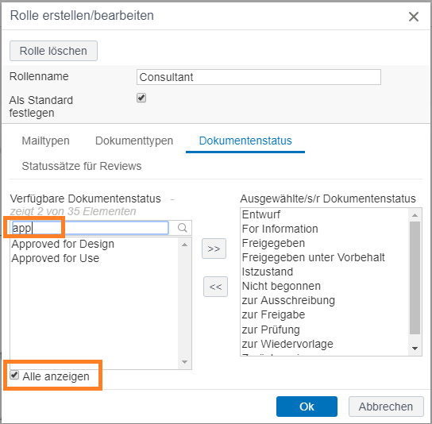The height and width of the screenshot is (424, 432).
Task: Remove selected status with << button
Action: (x=215, y=287)
